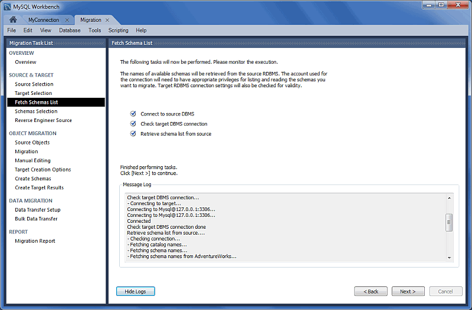Open Migration Report in the task list
Image resolution: width=472 pixels, height=310 pixels.
tap(35, 241)
